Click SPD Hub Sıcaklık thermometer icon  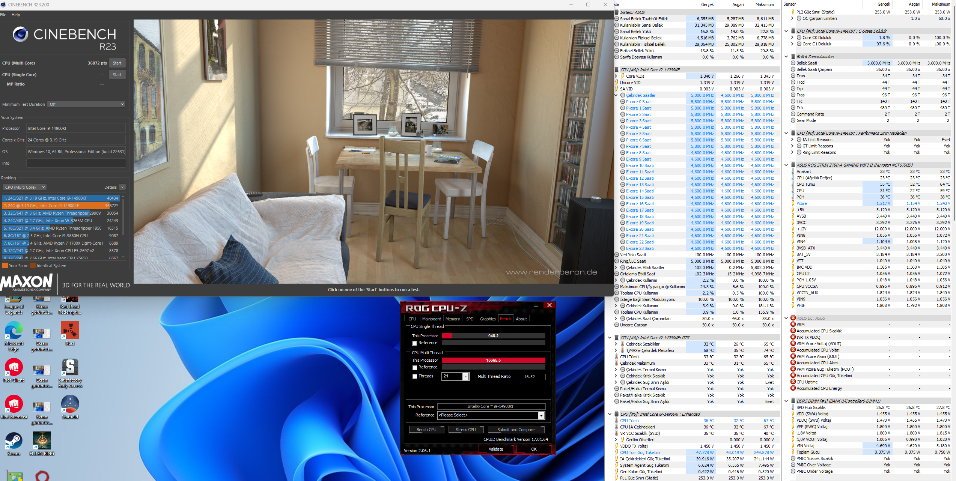793,407
